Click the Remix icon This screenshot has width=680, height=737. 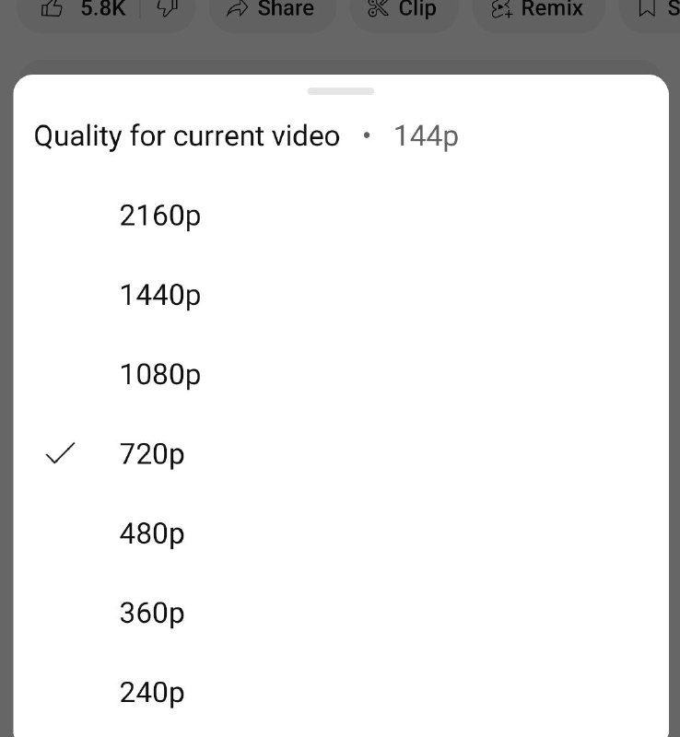click(501, 8)
